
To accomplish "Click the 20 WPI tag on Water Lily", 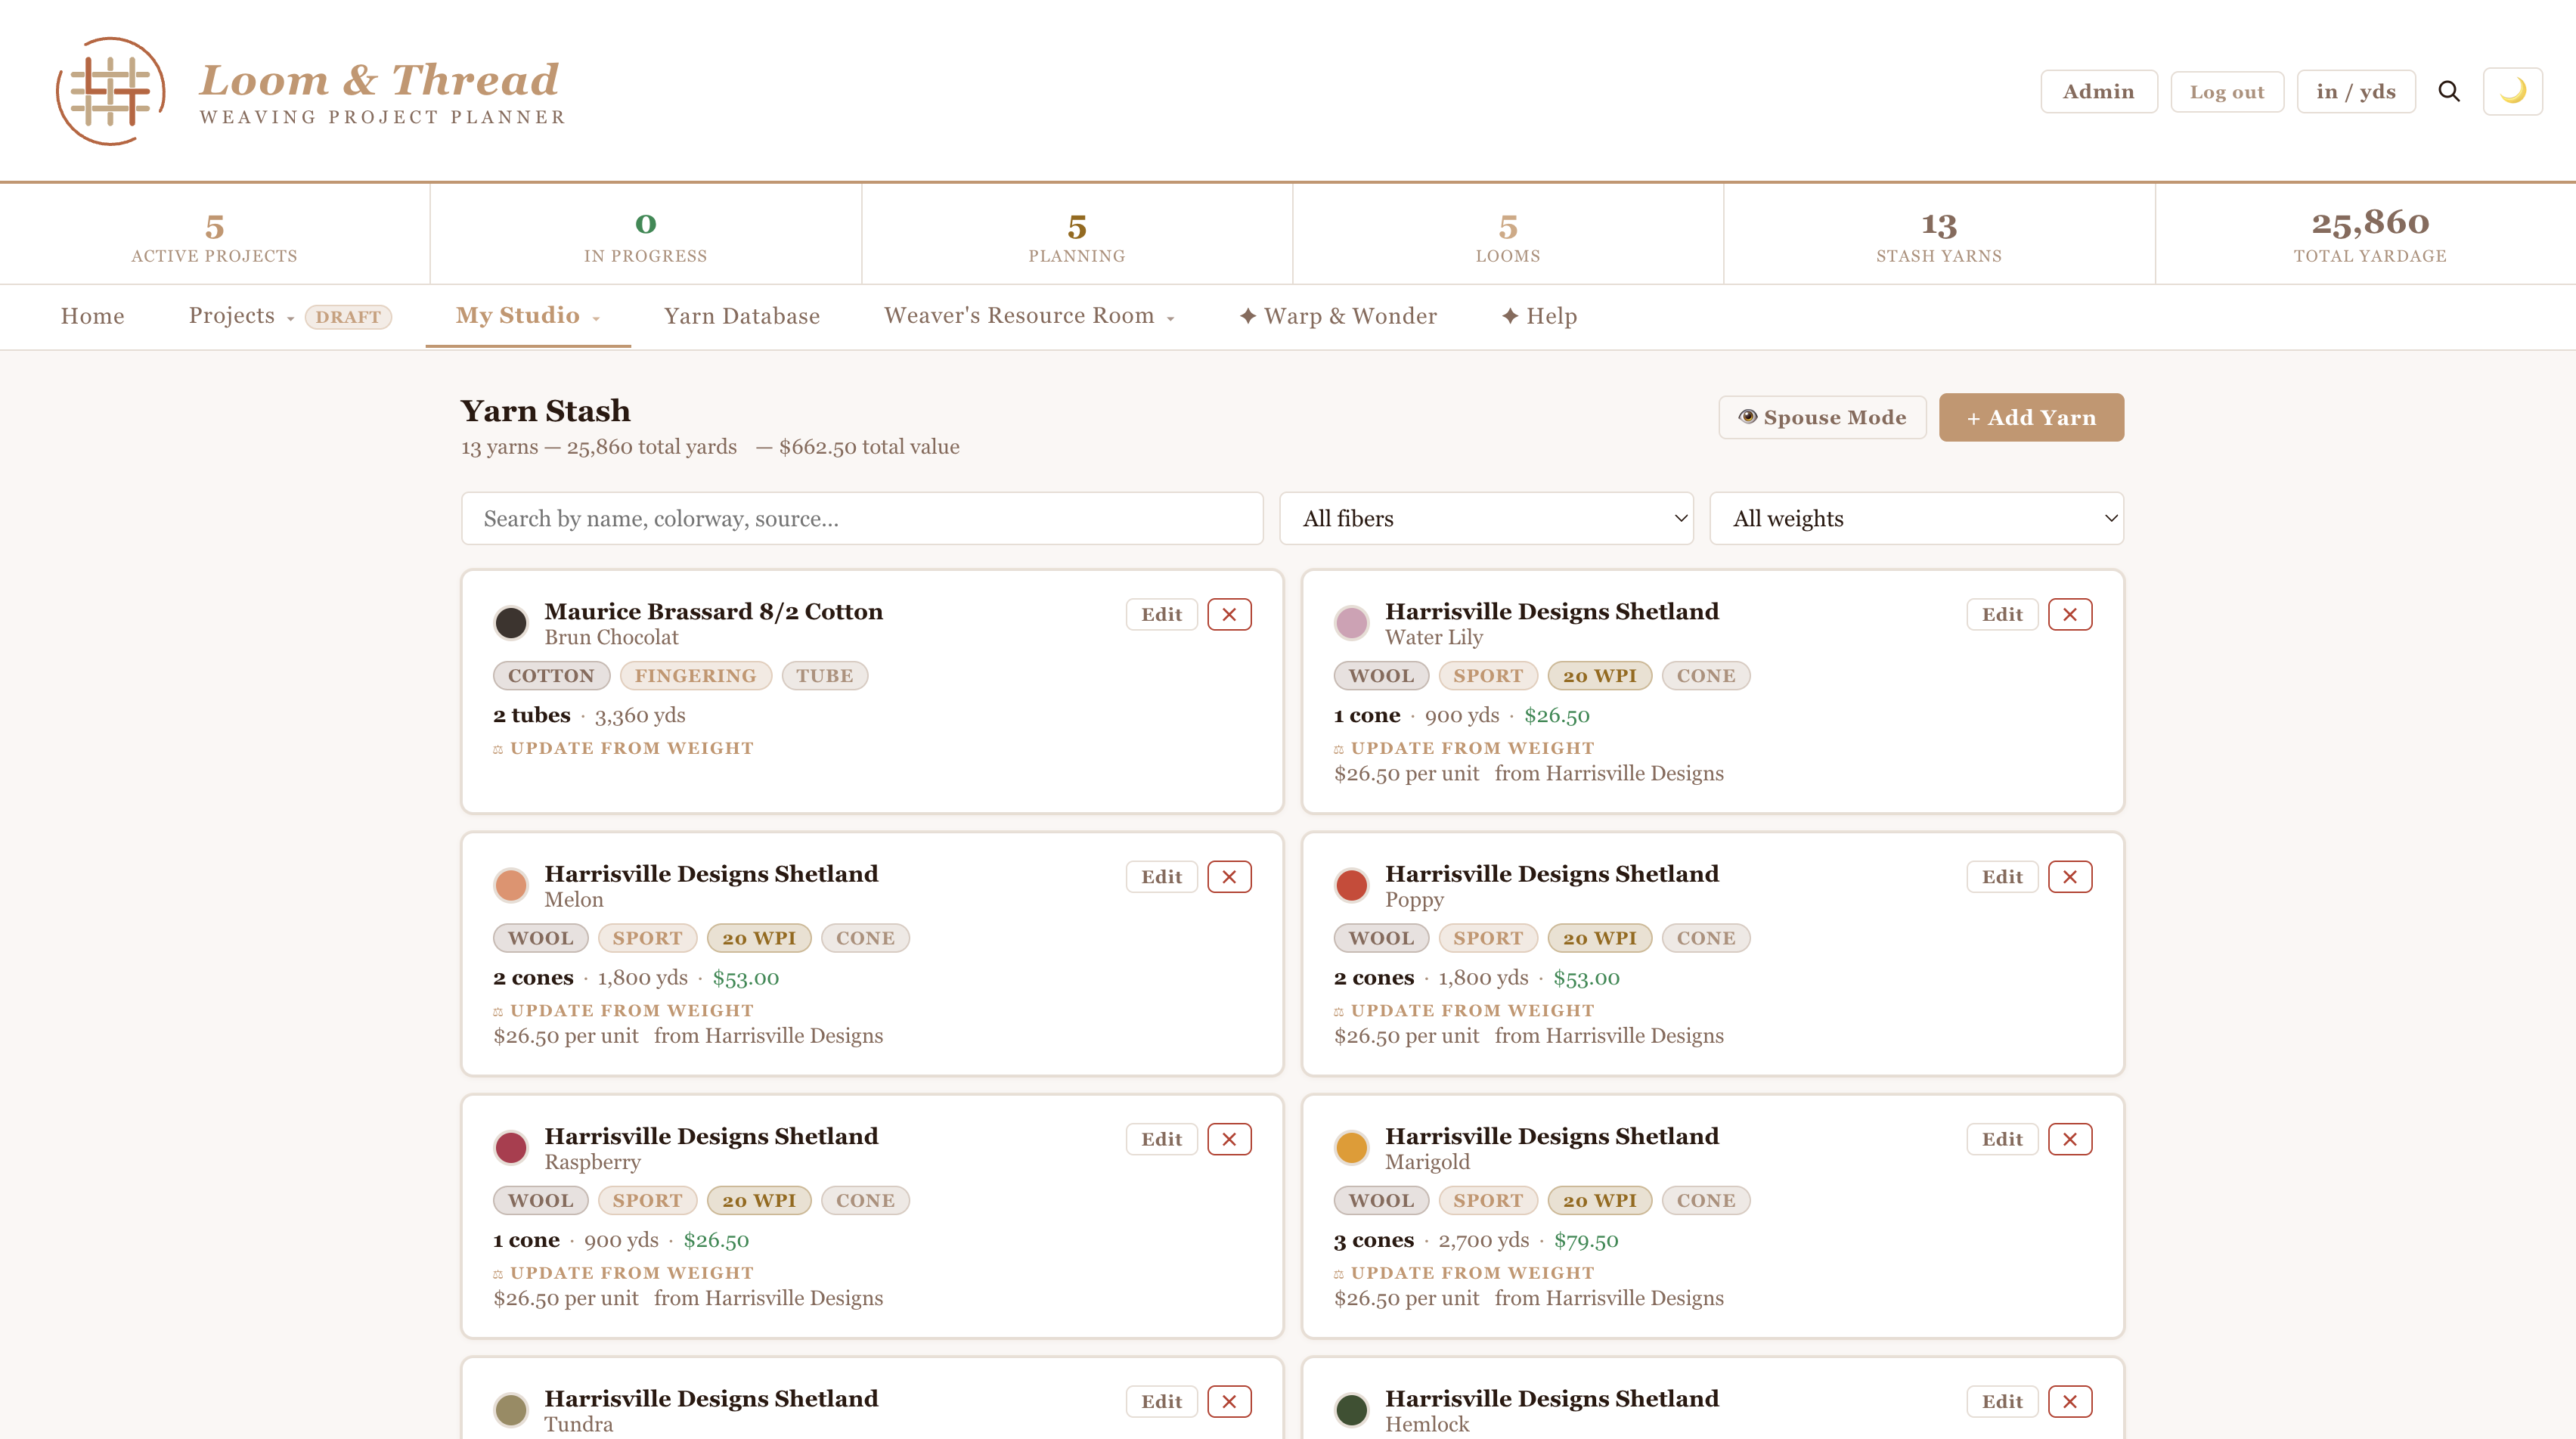I will click(1599, 676).
